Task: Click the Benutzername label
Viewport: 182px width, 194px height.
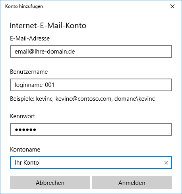Action: tap(29, 72)
